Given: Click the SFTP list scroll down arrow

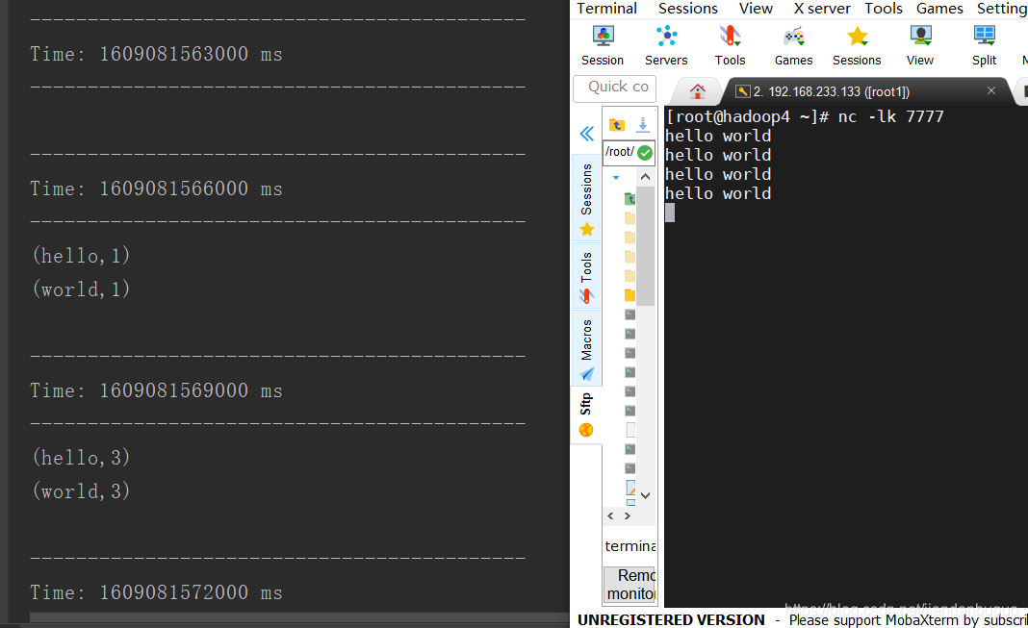Looking at the screenshot, I should click(645, 495).
